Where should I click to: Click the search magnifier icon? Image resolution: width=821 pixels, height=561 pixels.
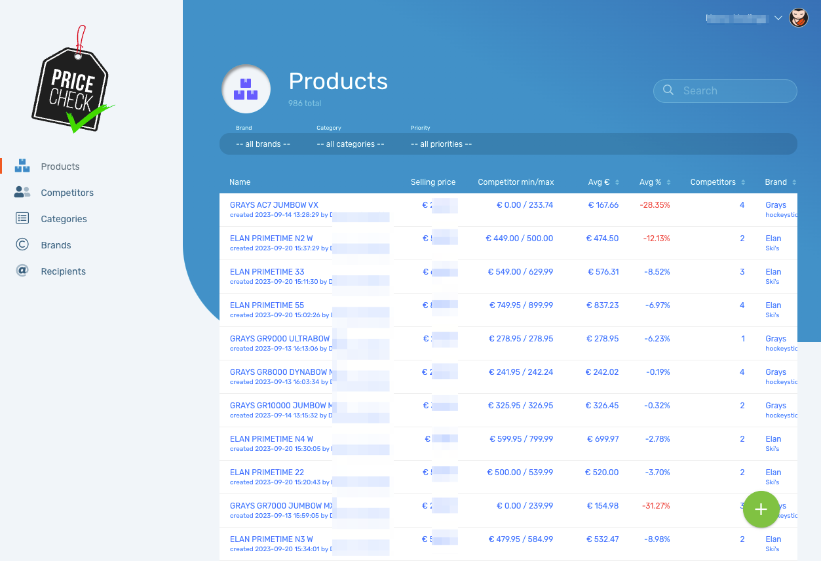click(668, 90)
